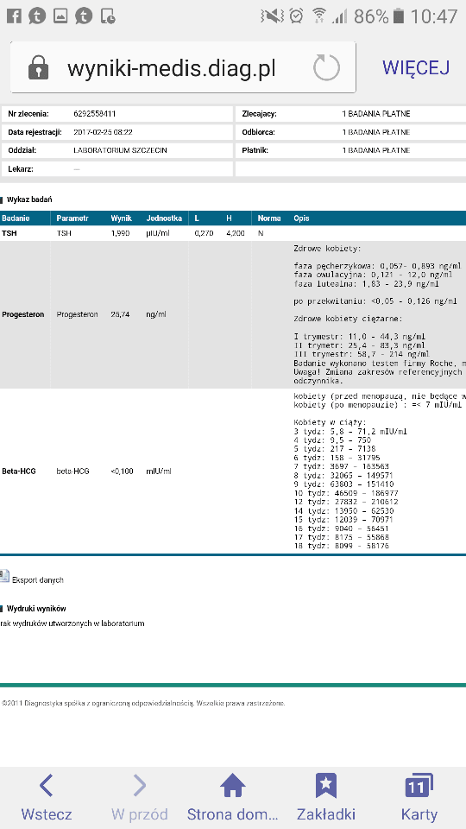
Task: Select the Zlecający label
Action: coord(260,114)
